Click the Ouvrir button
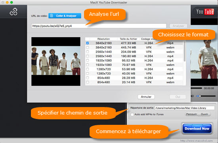Viewport: 218px width, 143px height. click(x=205, y=114)
